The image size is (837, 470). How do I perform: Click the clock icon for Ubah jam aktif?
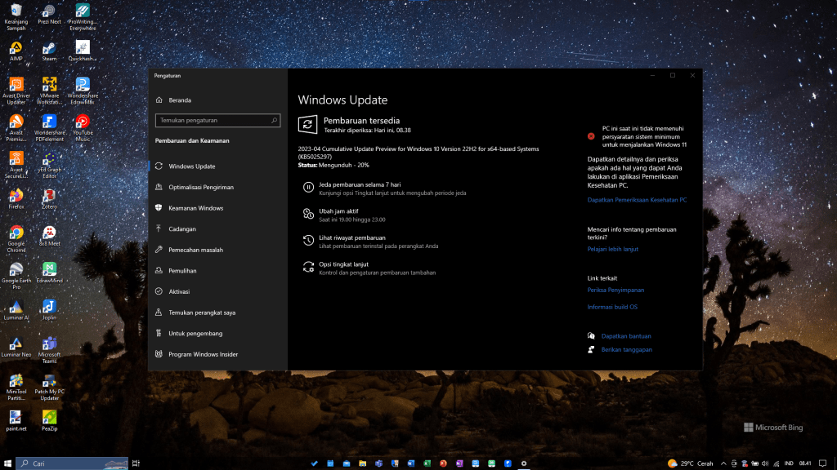[308, 214]
